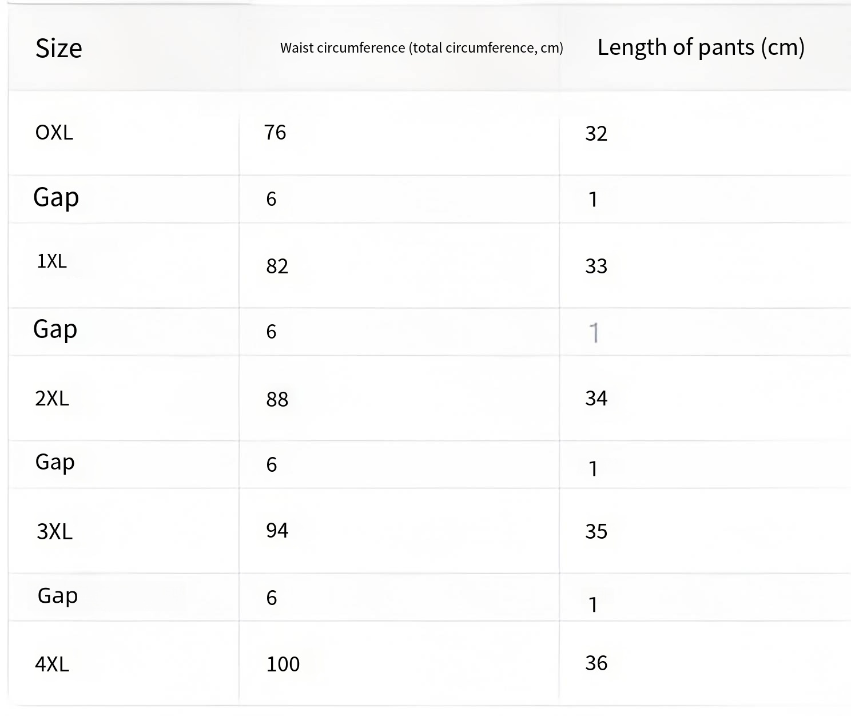Click the Size column header
The image size is (851, 716).
coord(58,48)
